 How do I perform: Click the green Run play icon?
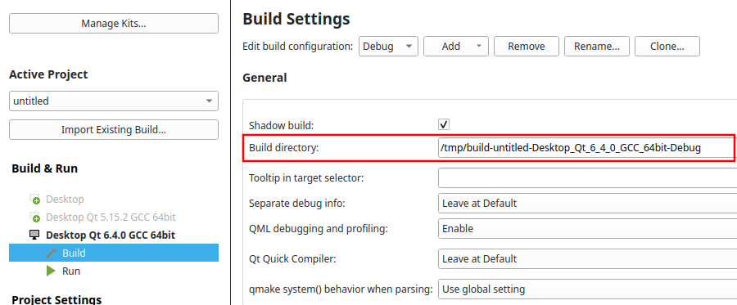[52, 271]
